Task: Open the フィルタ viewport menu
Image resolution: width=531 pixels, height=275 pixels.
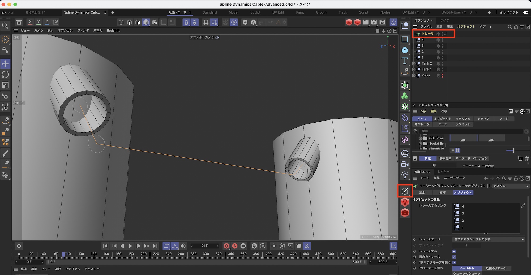Action: (x=83, y=31)
